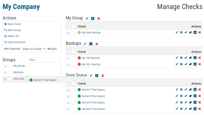Pause the Server1 Free Space check
Image resolution: width=204 pixels, height=115 pixels.
(181, 90)
